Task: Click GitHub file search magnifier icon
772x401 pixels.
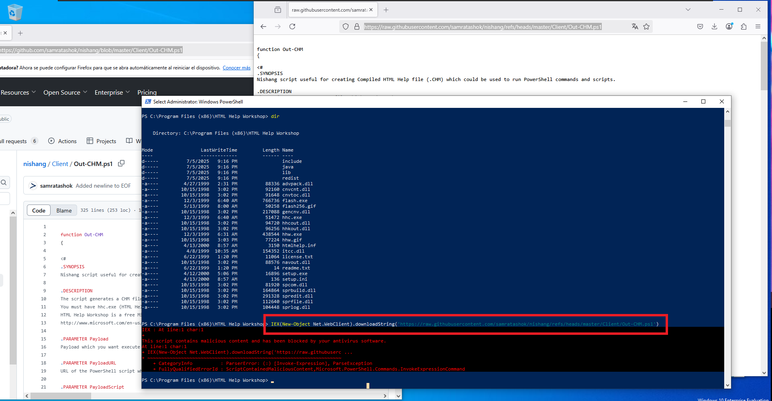Action: 4,182
